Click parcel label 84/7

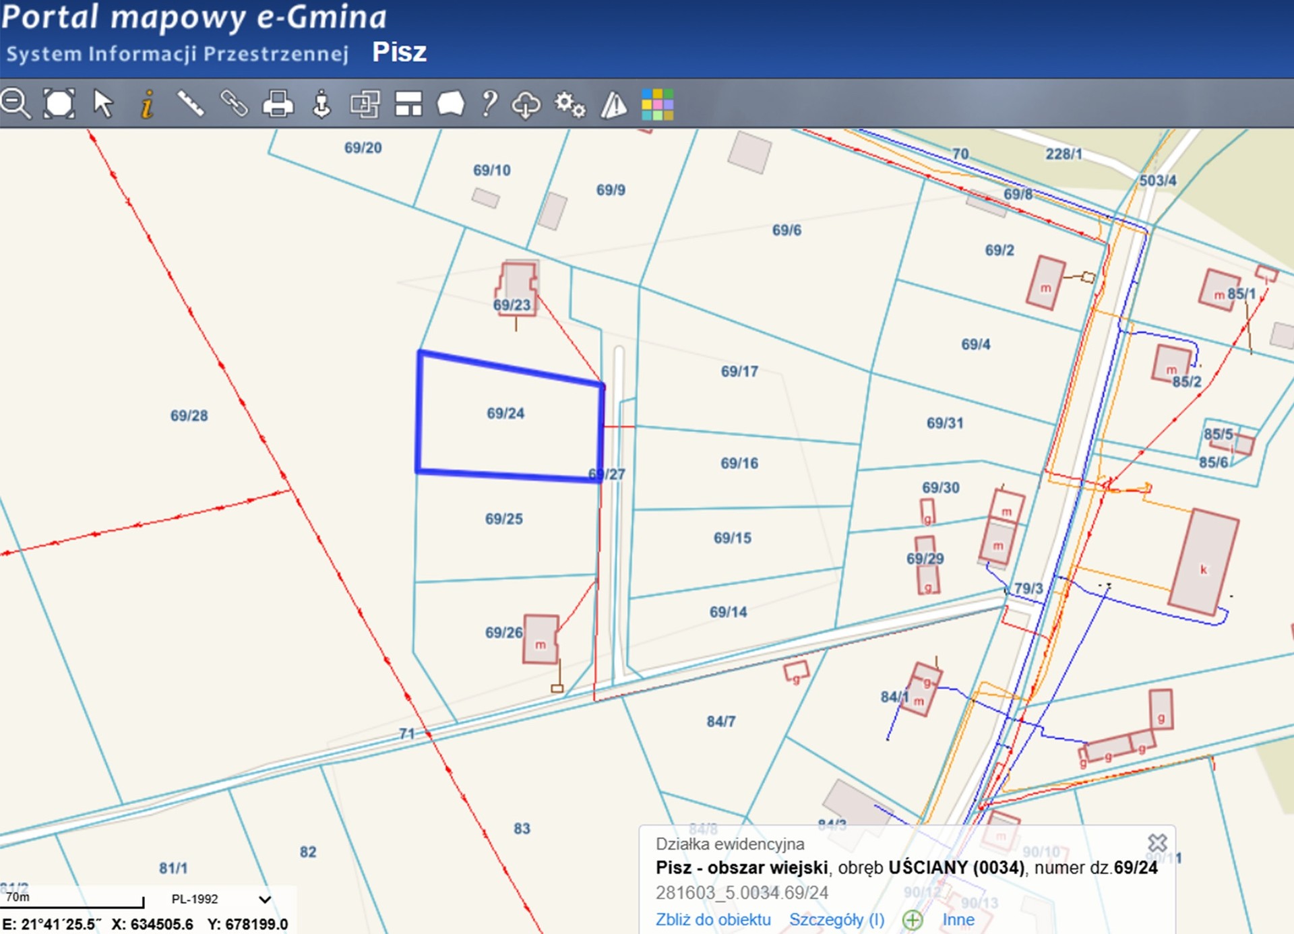coord(721,721)
